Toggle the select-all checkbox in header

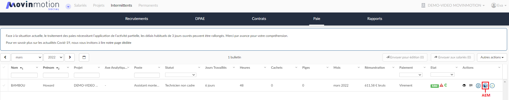coord(4,67)
